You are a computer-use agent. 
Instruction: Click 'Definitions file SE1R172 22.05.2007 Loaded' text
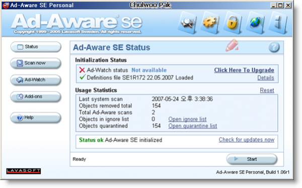tap(140, 78)
